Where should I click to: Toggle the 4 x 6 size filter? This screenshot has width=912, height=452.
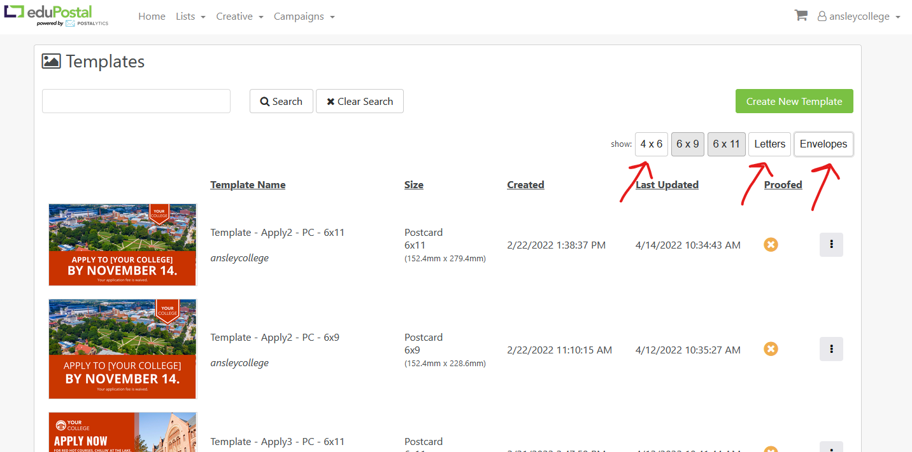pyautogui.click(x=652, y=144)
